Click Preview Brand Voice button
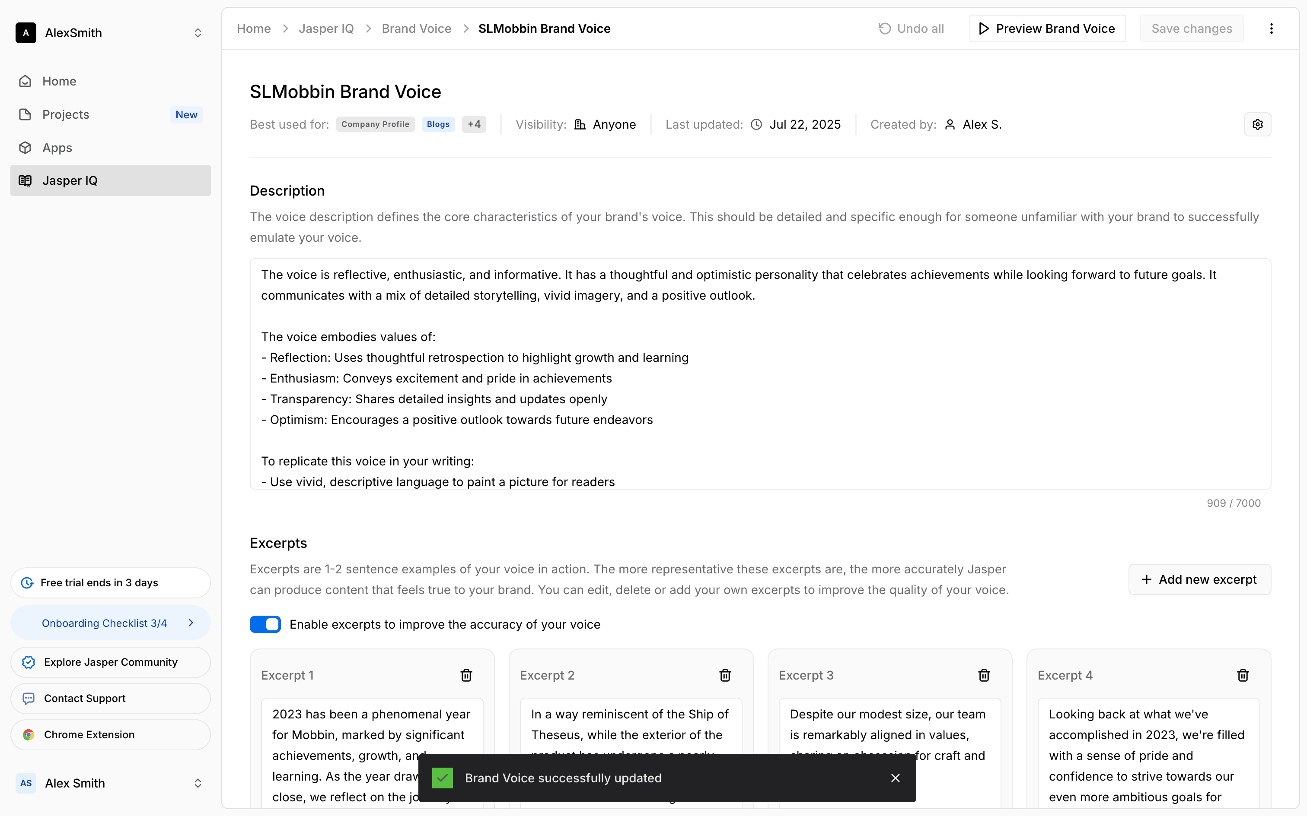 pos(1047,28)
